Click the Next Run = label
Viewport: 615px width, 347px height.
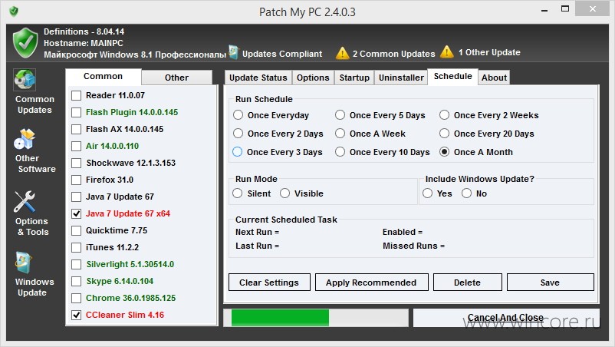point(258,232)
